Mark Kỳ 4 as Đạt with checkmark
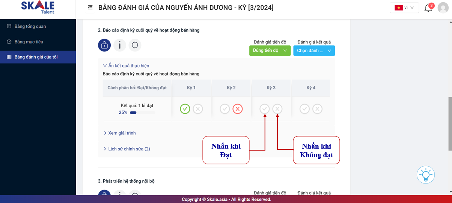The width and height of the screenshot is (452, 203). click(305, 109)
